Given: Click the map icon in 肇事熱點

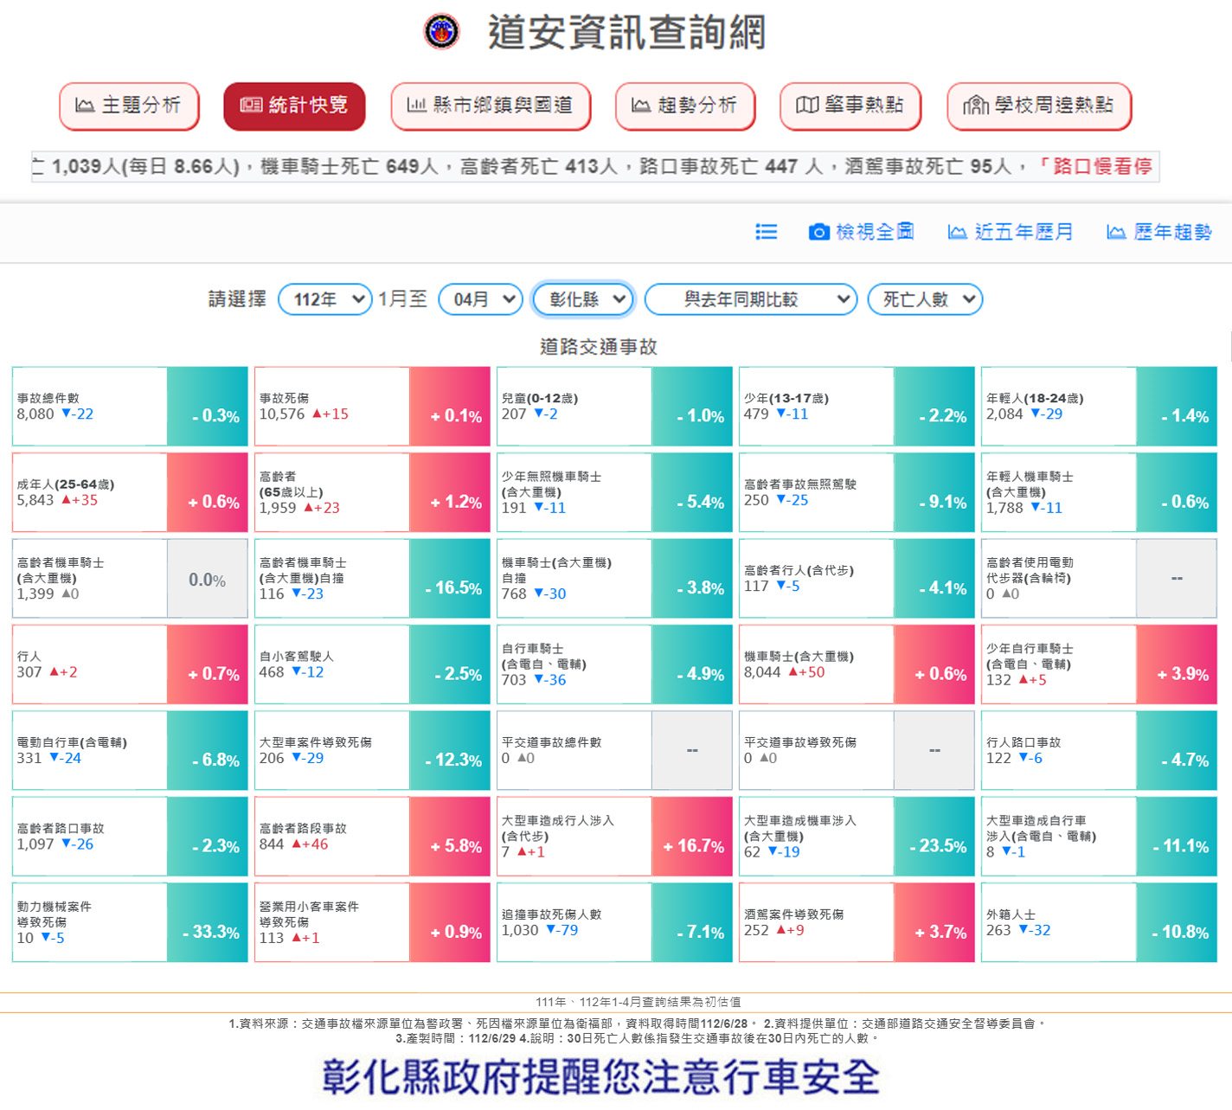Looking at the screenshot, I should click(x=806, y=106).
